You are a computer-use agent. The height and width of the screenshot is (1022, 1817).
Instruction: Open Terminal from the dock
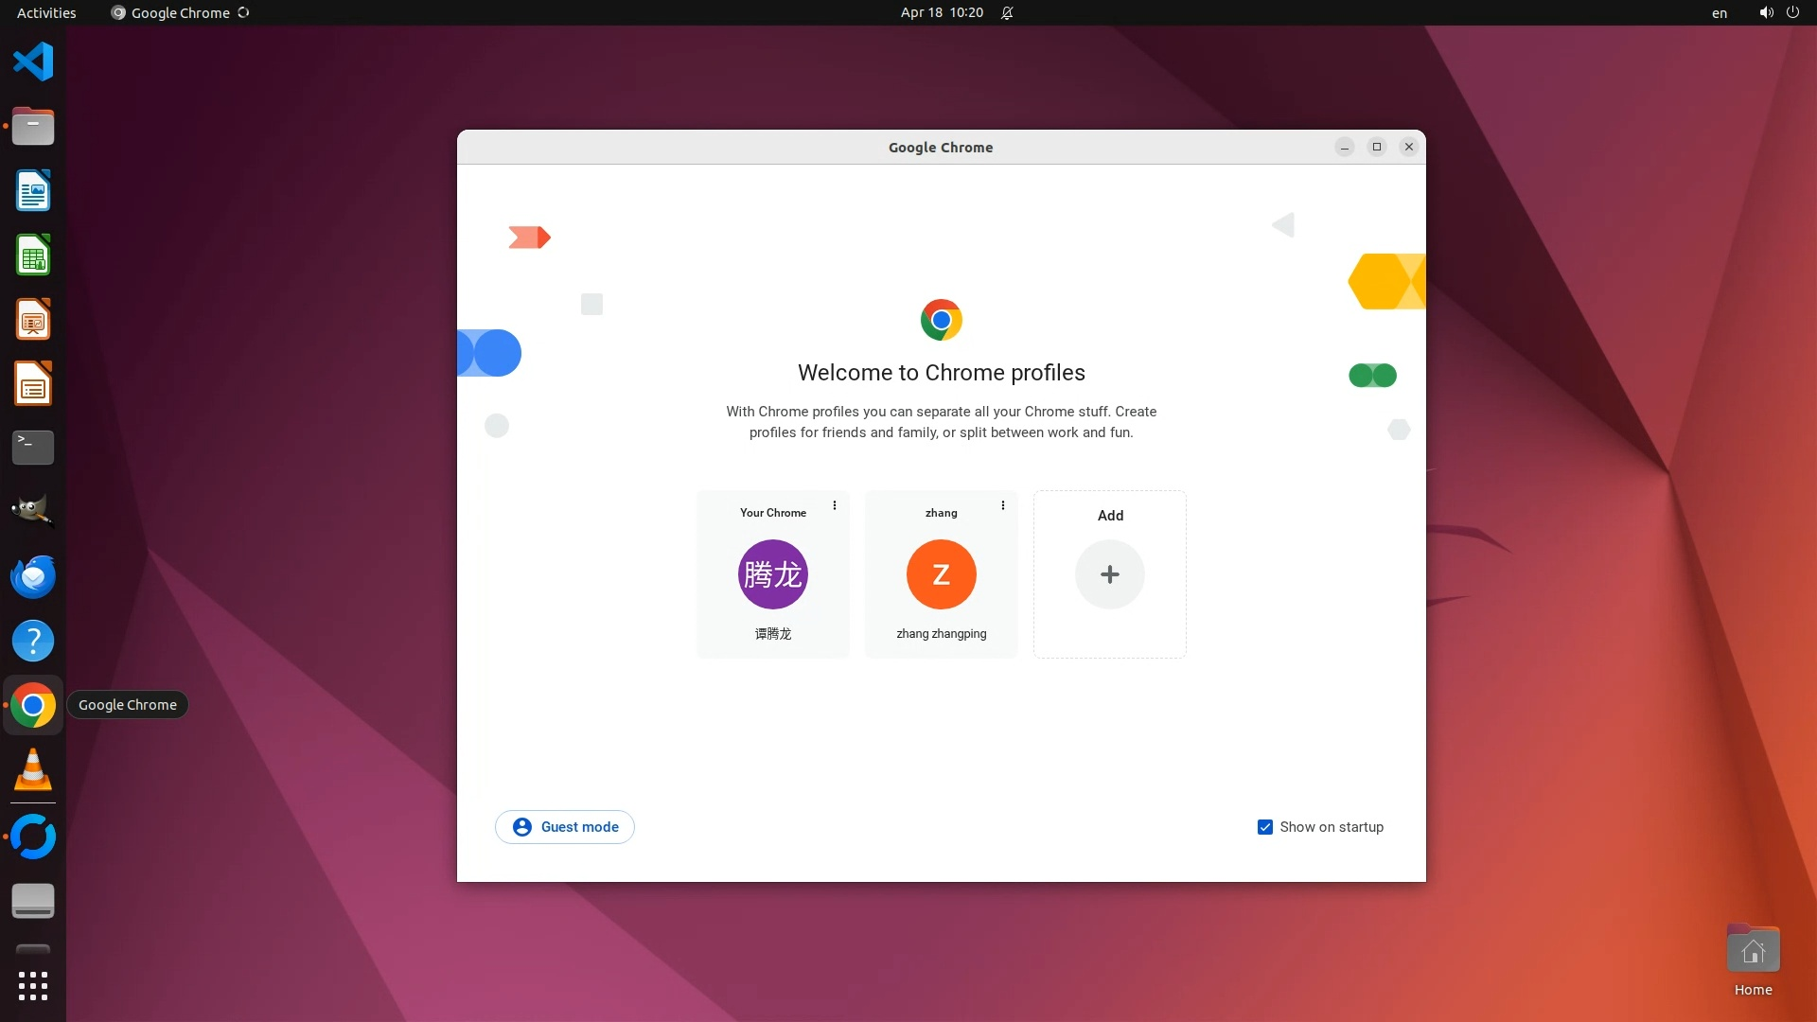tap(33, 448)
